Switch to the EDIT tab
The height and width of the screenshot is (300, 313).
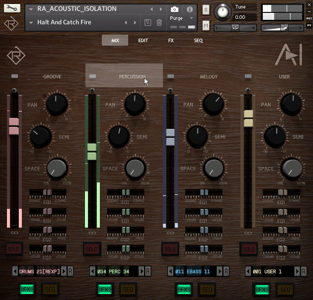[143, 40]
